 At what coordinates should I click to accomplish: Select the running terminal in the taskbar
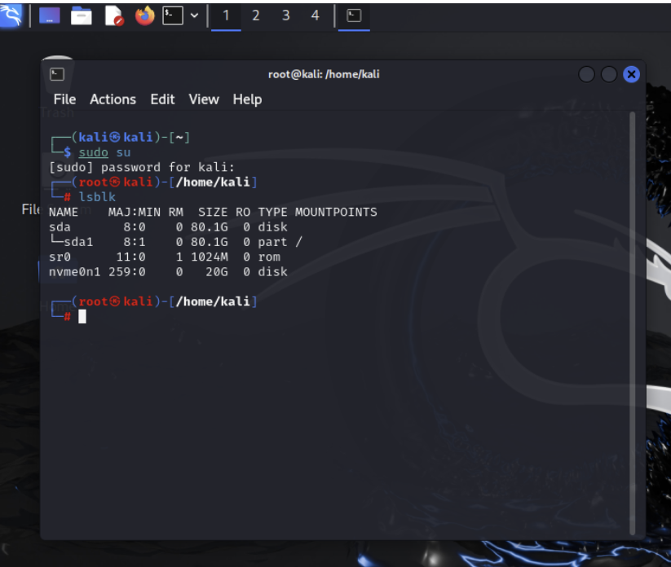[x=353, y=15]
